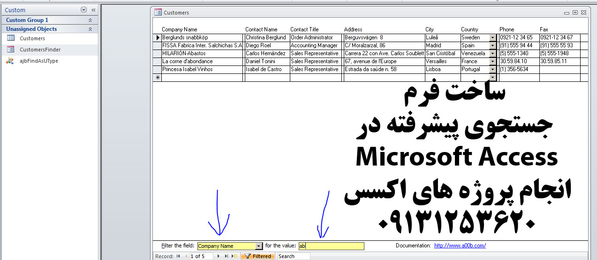
Task: Open navigation pane Custom category menu
Action: 83,10
